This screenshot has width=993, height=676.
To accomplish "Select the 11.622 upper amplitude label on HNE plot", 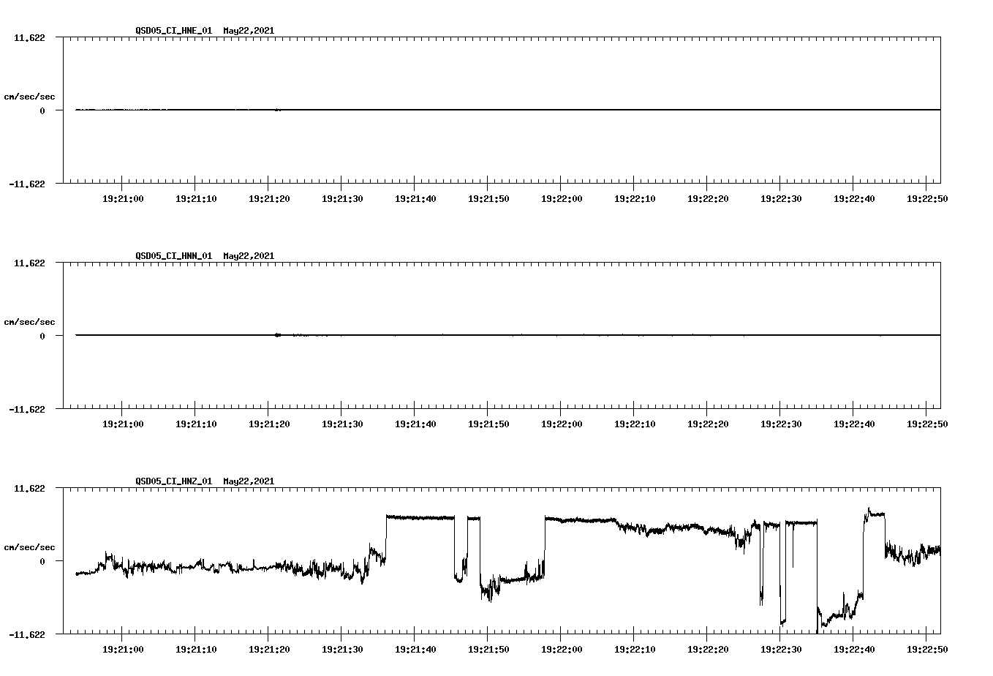I will 29,37.
